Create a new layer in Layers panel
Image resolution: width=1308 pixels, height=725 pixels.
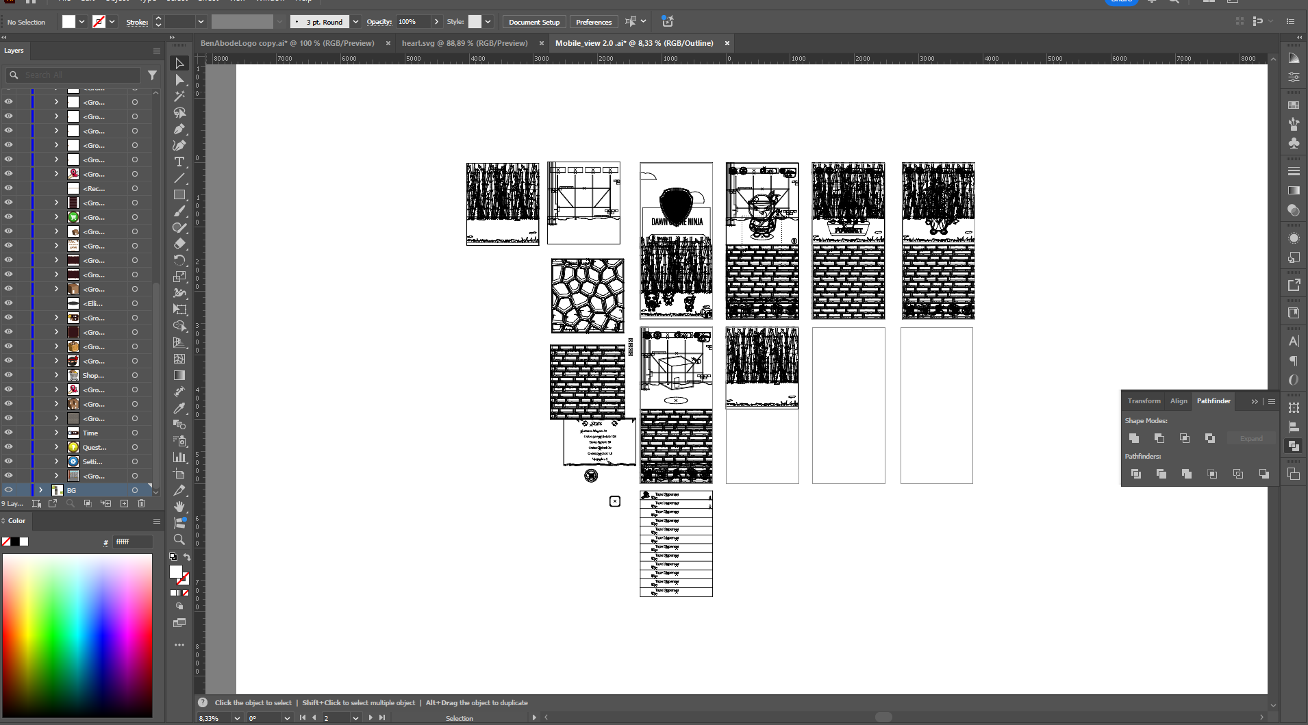click(124, 503)
